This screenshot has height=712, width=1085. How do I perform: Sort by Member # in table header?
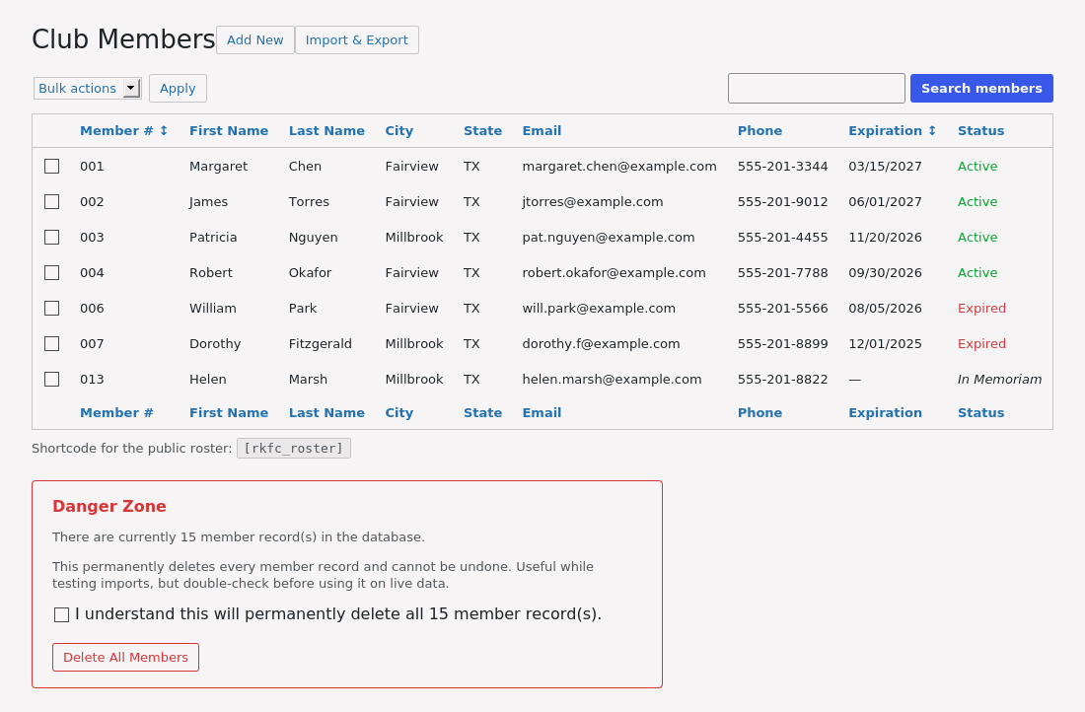pos(124,131)
